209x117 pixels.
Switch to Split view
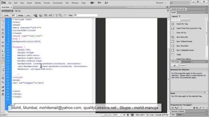pos(13,15)
